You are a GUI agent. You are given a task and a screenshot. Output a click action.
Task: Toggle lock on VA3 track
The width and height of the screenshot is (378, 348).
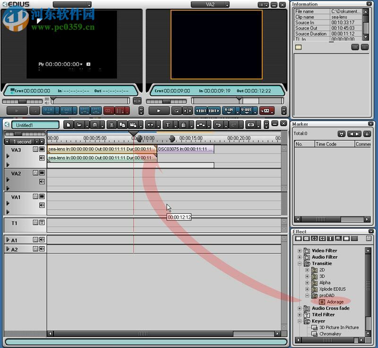click(36, 149)
